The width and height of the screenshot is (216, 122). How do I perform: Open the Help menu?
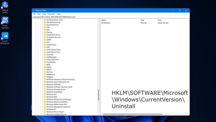pyautogui.click(x=58, y=14)
